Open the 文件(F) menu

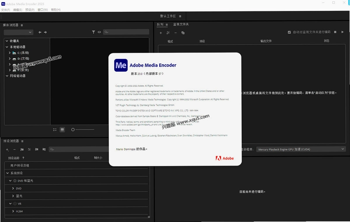(x=6, y=10)
